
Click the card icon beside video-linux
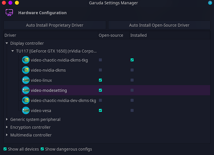26,80
